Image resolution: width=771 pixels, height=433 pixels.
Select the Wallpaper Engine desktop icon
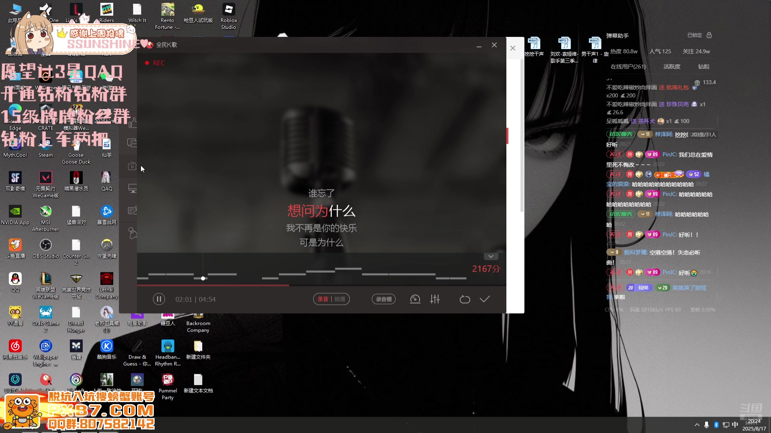pos(45,353)
